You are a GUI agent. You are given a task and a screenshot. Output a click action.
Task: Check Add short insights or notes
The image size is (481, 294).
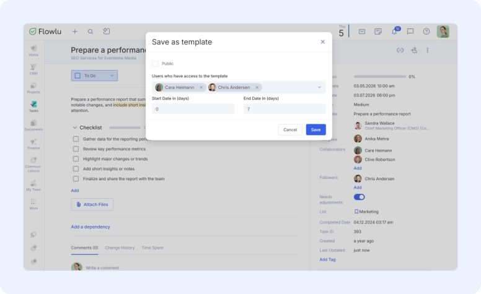pyautogui.click(x=76, y=169)
